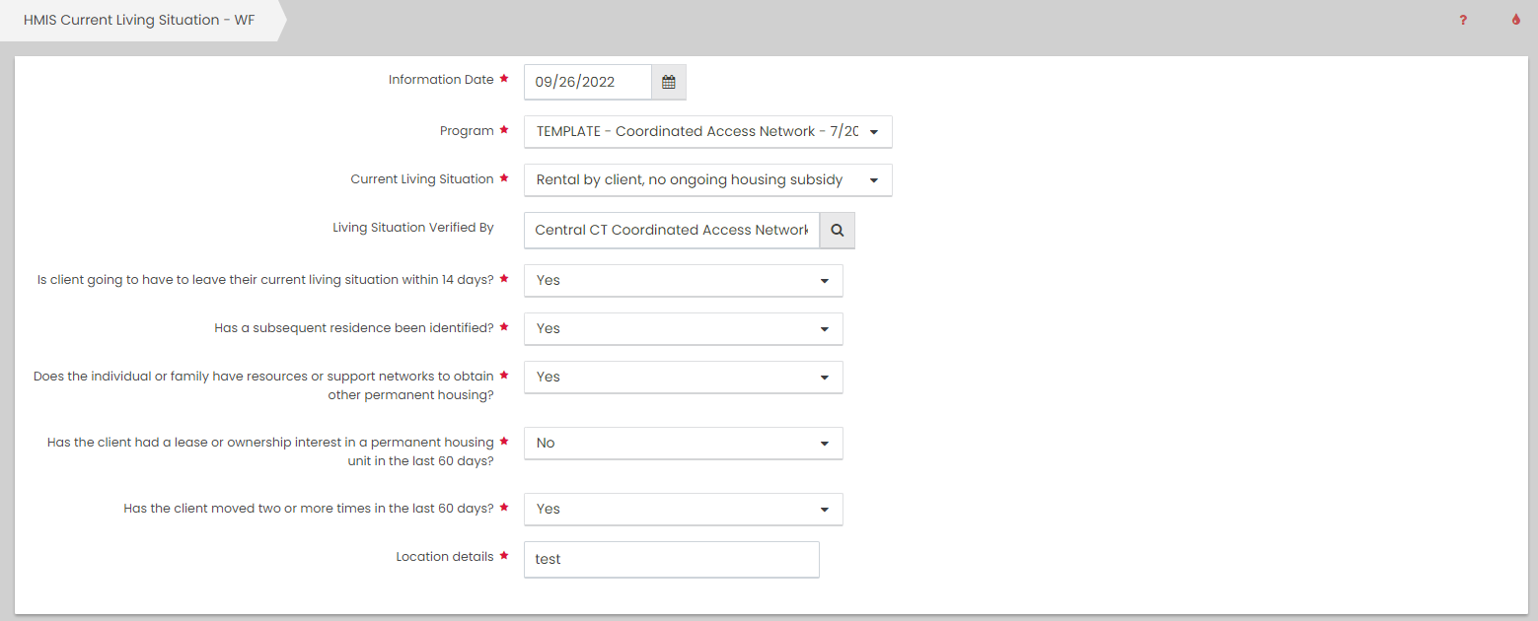Viewport: 1538px width, 621px height.
Task: Click the Program field label
Action: pos(467,131)
